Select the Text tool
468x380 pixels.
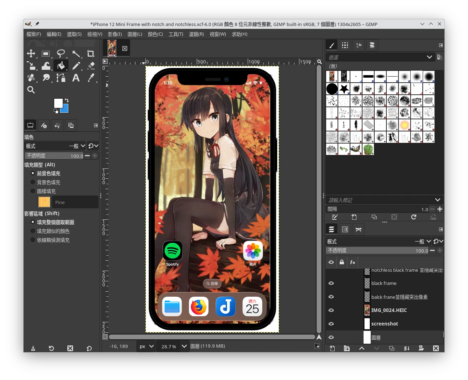pyautogui.click(x=76, y=78)
